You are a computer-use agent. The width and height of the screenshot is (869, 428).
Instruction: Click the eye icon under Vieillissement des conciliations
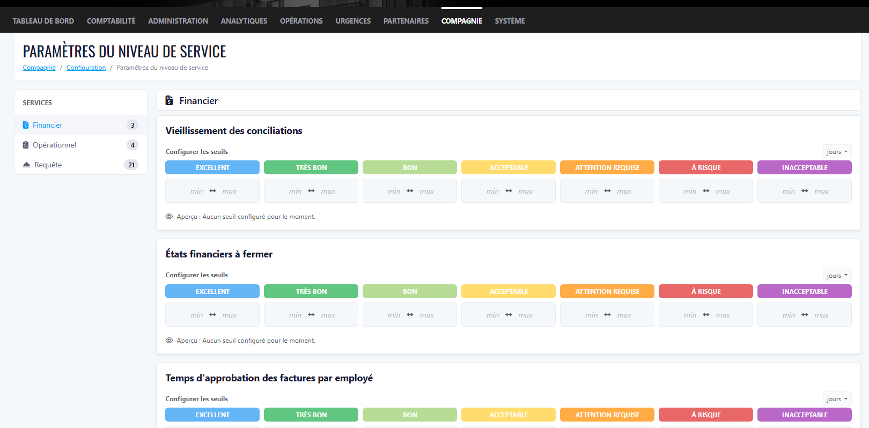[169, 217]
